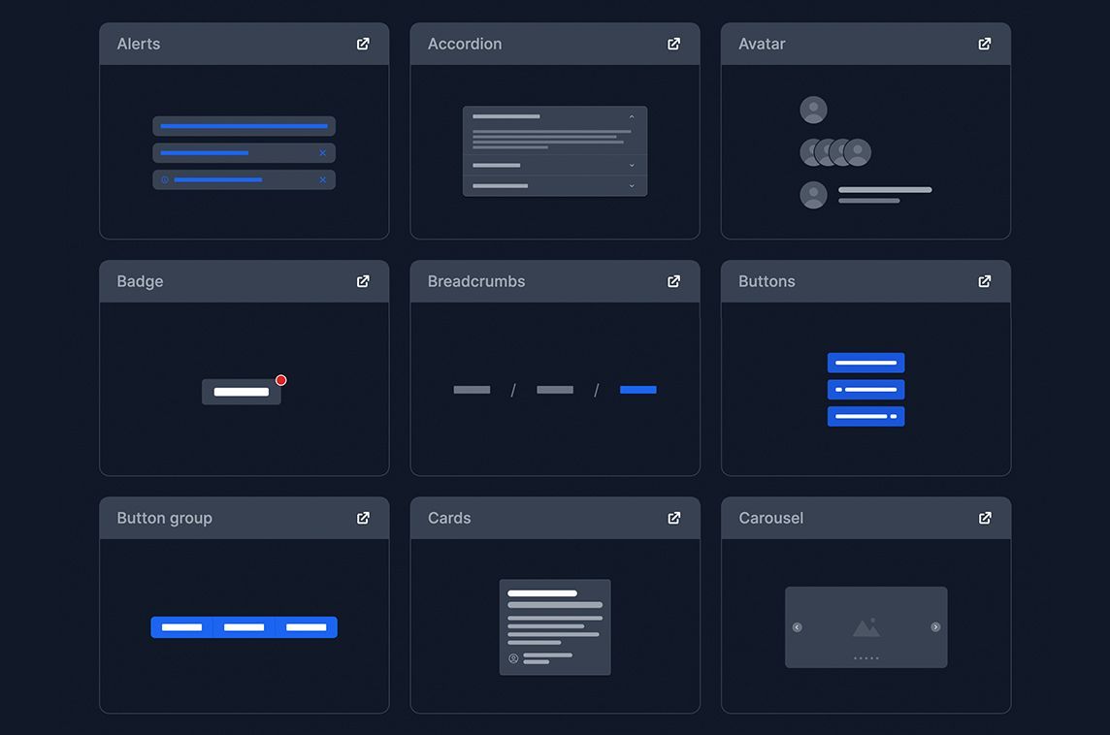Open the Breadcrumbs external link icon
This screenshot has width=1110, height=735.
[x=674, y=281]
